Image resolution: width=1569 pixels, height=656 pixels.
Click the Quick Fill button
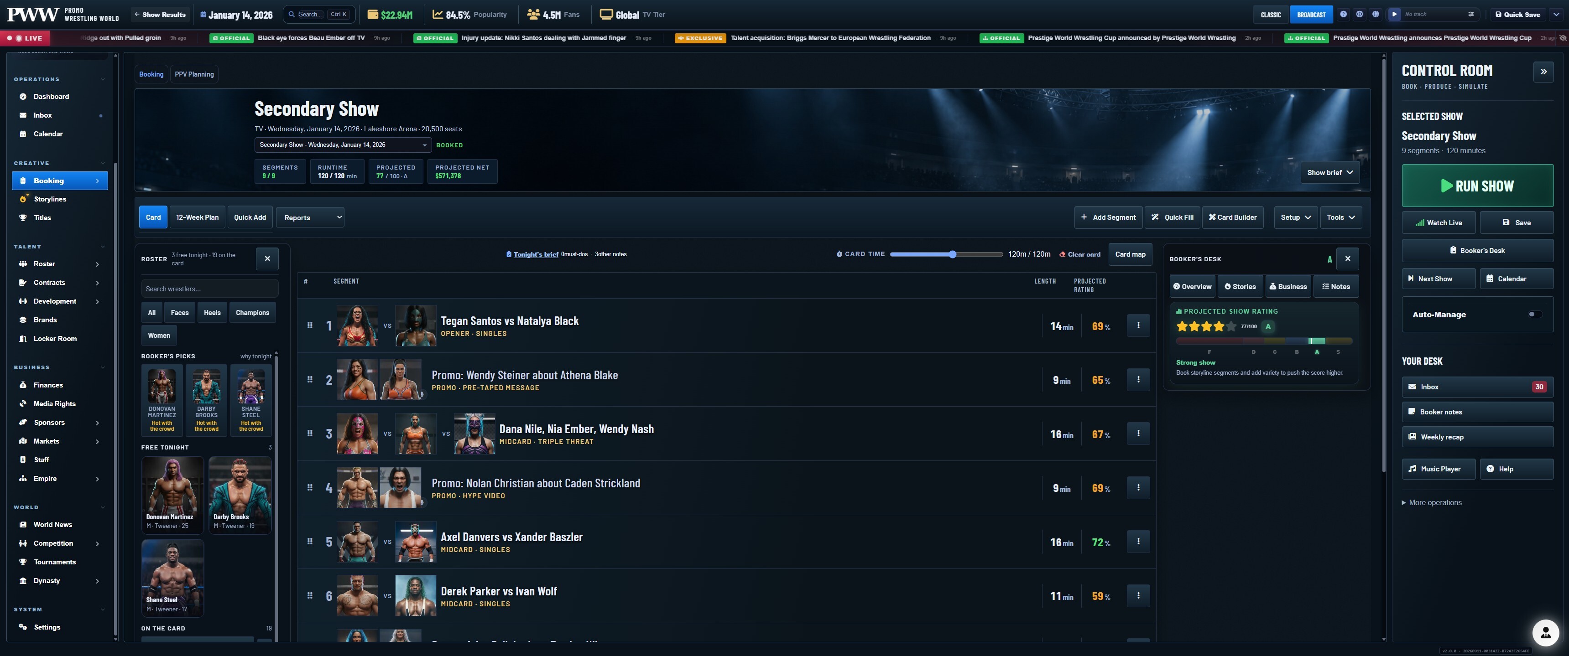point(1172,217)
